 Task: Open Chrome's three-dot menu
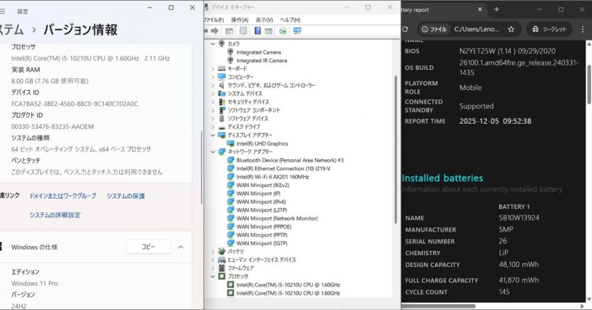[583, 29]
